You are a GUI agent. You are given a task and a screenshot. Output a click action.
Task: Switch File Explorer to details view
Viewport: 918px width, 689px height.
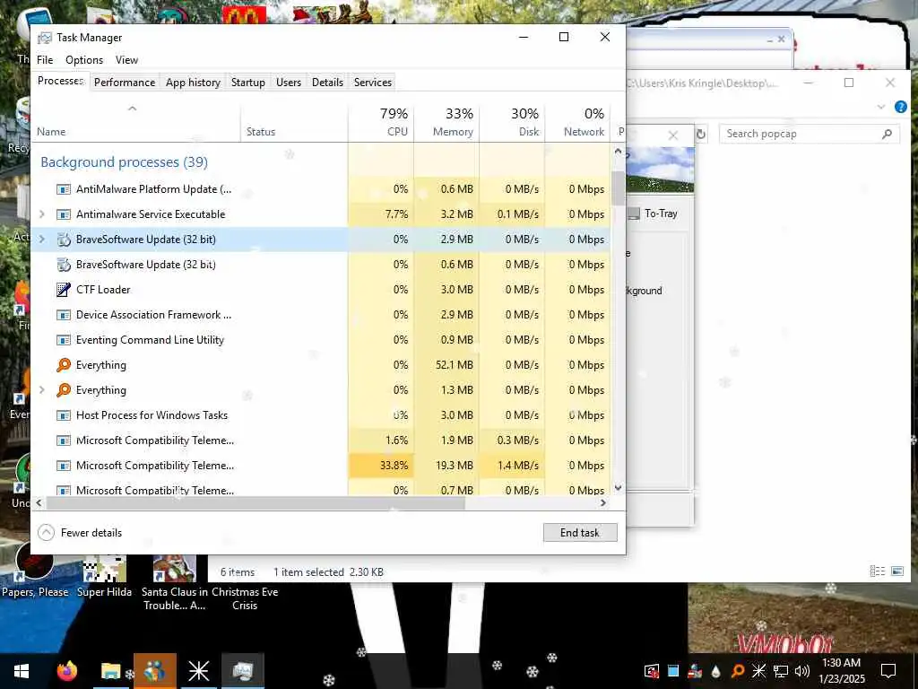pyautogui.click(x=877, y=571)
